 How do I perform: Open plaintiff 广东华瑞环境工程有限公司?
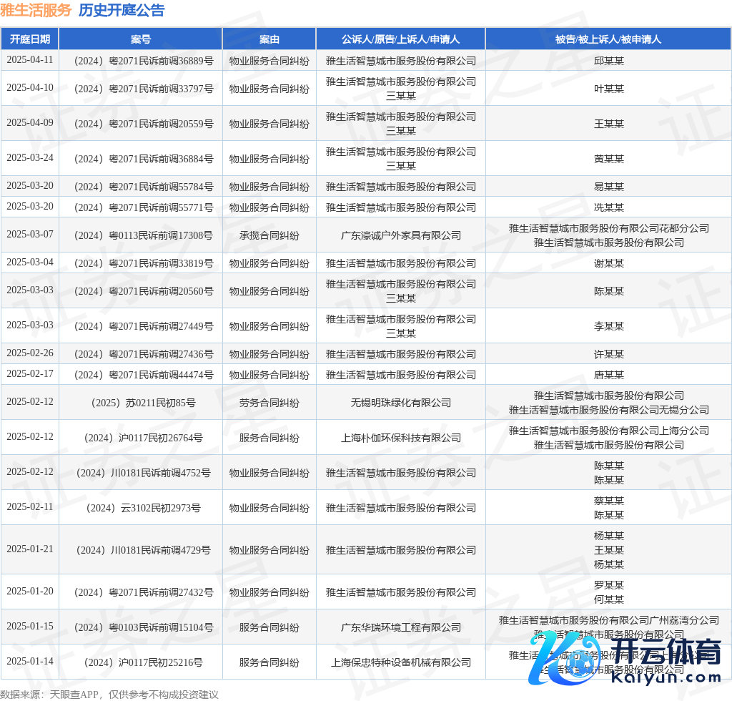point(400,627)
